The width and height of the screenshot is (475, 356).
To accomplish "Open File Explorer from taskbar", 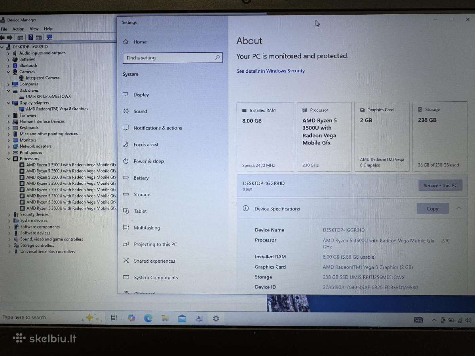I will click(165, 318).
